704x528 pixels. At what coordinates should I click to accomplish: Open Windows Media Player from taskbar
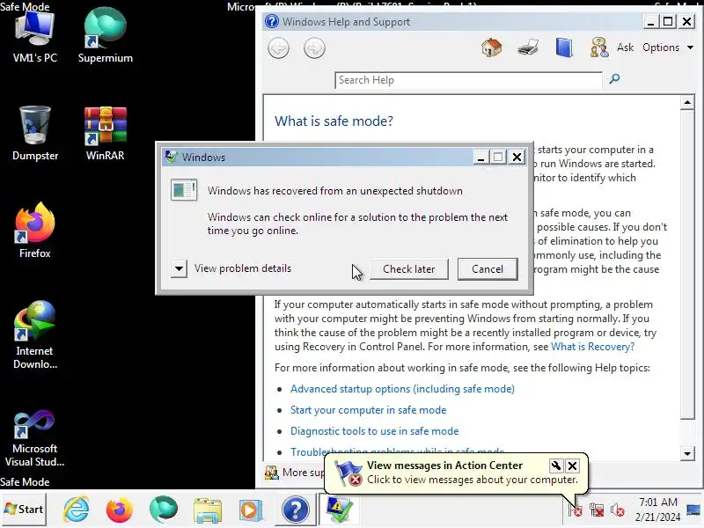click(251, 510)
